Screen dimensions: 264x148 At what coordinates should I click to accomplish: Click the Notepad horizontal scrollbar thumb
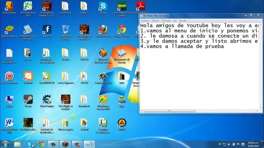(170, 111)
